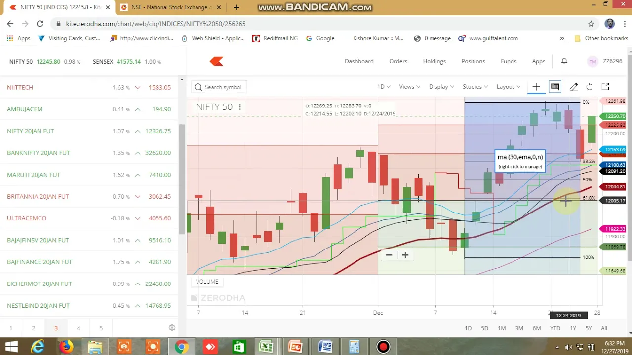
Task: Click the chart zoom in plus button
Action: [x=405, y=255]
